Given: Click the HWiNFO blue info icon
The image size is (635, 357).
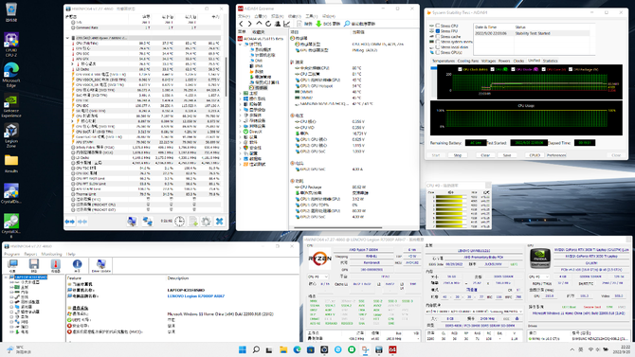Looking at the screenshot, I should pos(77,264).
